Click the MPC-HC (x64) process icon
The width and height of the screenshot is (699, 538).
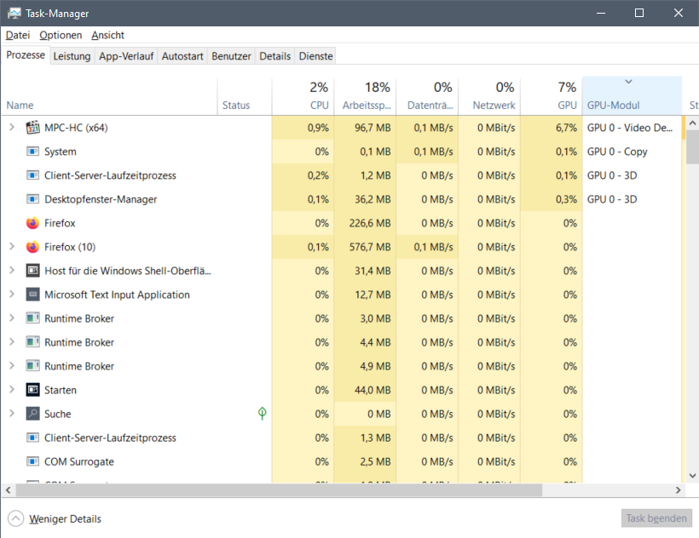32,128
